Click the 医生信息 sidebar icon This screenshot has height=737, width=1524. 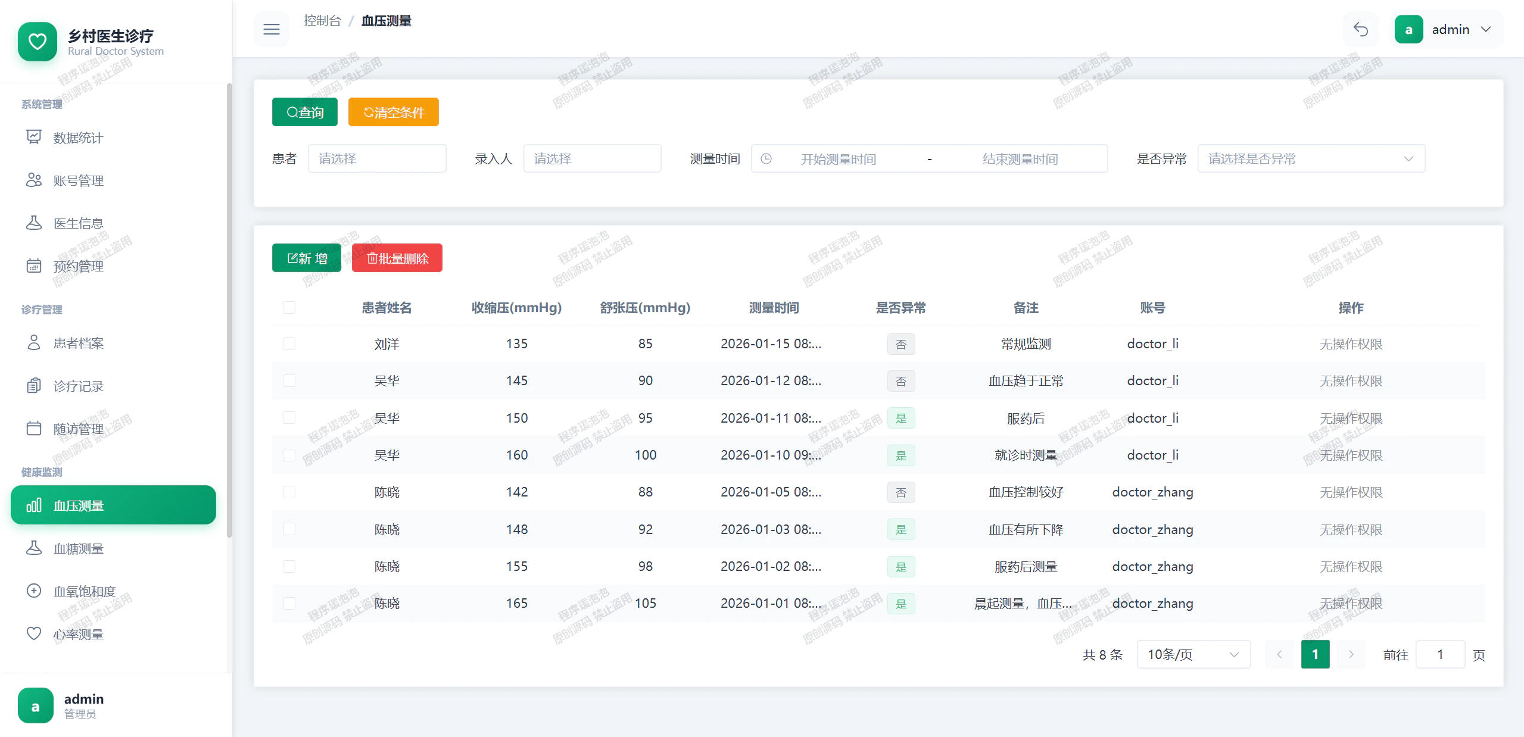pyautogui.click(x=34, y=223)
